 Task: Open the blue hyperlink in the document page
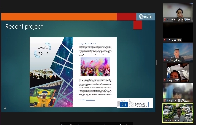[90, 100]
